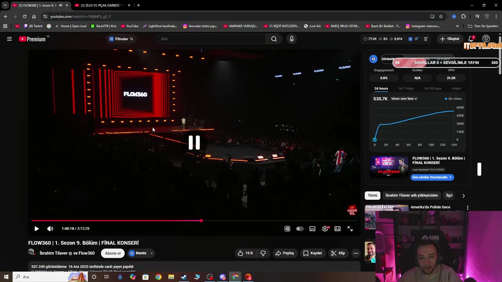Start voice search with the microphone icon
502x282 pixels.
tap(291, 39)
